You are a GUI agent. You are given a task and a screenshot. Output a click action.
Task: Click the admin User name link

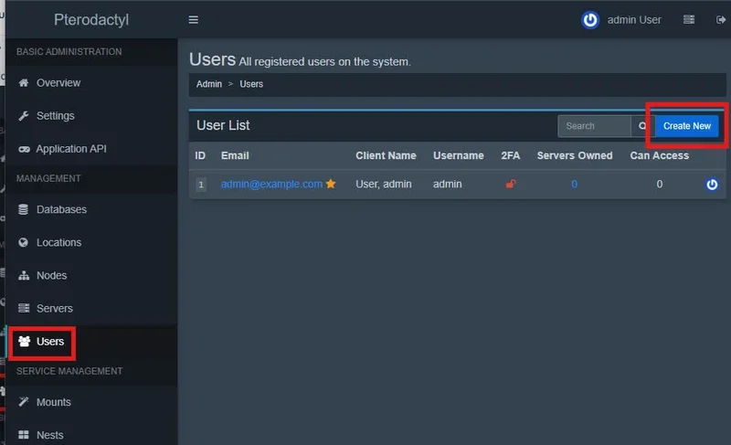coord(634,20)
